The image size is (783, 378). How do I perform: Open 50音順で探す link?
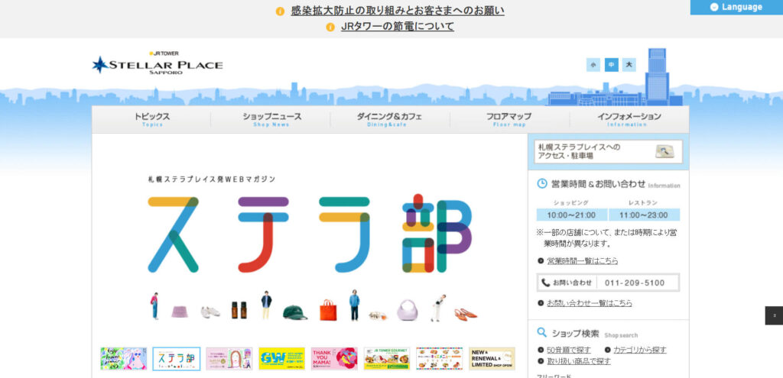(569, 350)
